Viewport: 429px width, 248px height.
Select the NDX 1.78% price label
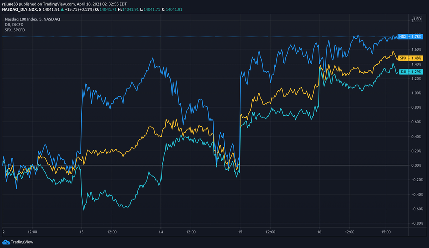click(410, 37)
